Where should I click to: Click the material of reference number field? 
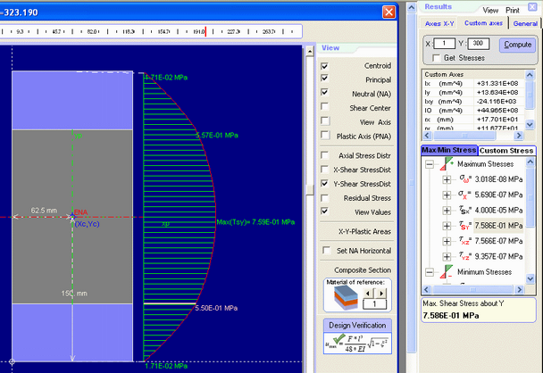pyautogui.click(x=374, y=304)
